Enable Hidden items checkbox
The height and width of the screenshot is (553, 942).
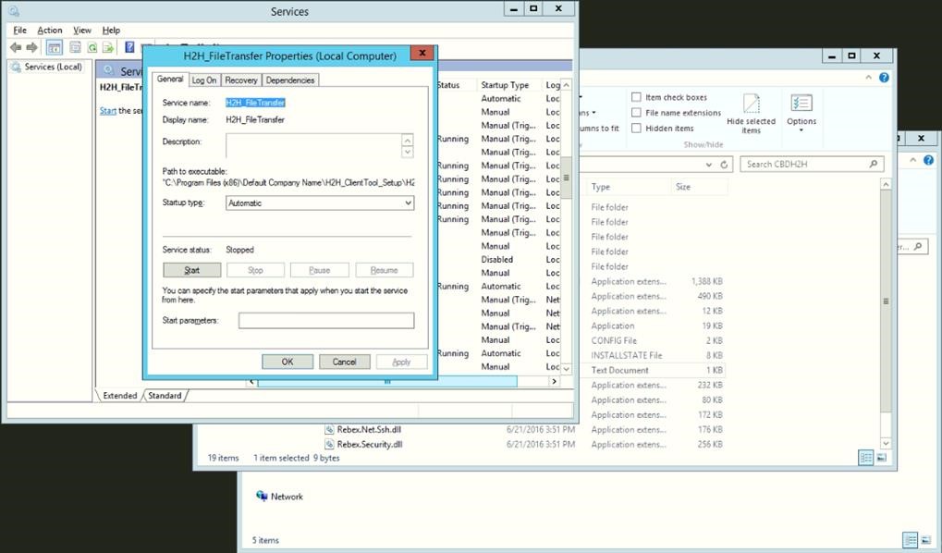636,128
